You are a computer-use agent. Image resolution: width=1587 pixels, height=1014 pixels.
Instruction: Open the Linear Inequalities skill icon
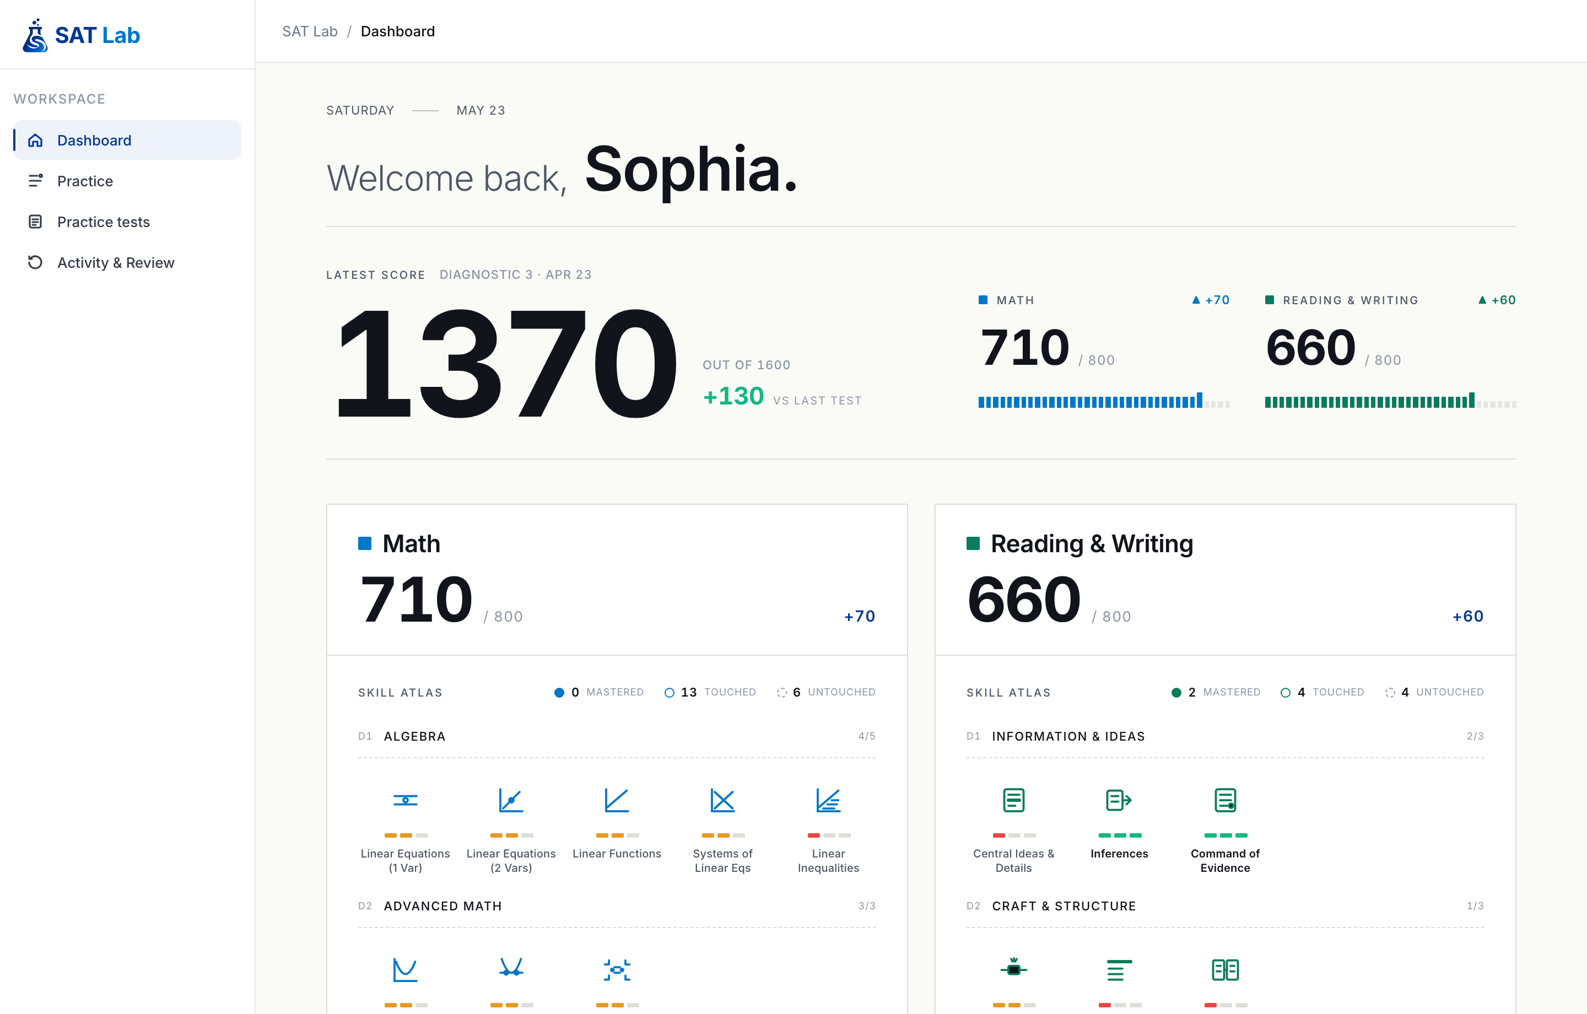(828, 800)
